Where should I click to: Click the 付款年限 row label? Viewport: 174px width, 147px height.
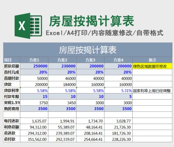click(12, 96)
